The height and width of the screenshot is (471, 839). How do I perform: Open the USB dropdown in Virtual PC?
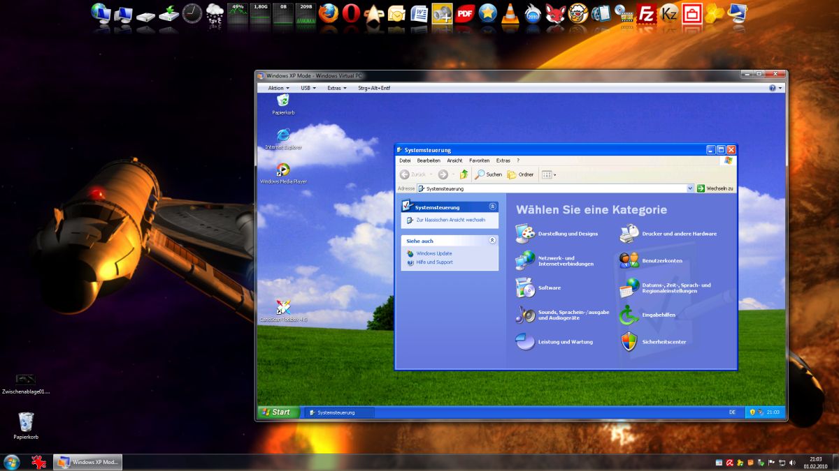(x=308, y=88)
